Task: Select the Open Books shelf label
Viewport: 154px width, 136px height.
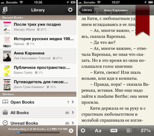Action: pos(22,102)
